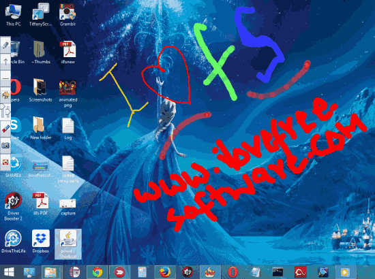Select the Log text file
375x279 pixels.
[x=68, y=128]
